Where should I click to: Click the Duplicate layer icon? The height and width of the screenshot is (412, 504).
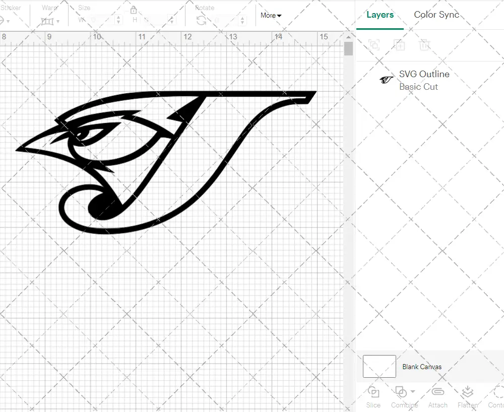pyautogui.click(x=399, y=45)
